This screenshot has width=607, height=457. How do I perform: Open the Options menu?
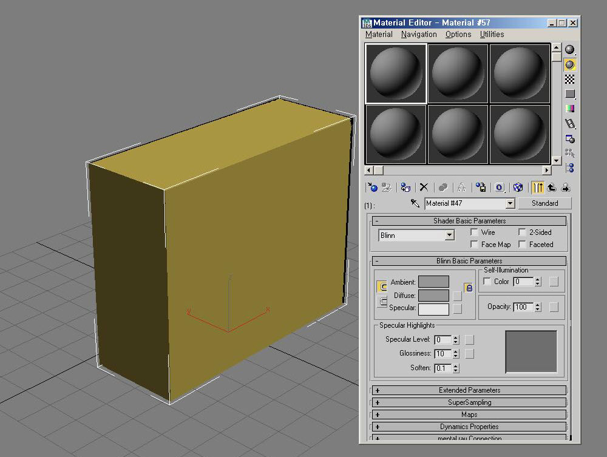458,35
